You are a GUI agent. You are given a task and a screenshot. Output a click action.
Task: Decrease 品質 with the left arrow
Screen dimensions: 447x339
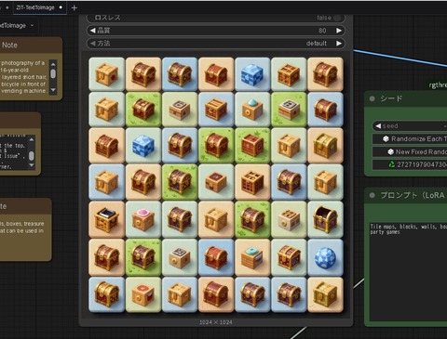pos(92,31)
